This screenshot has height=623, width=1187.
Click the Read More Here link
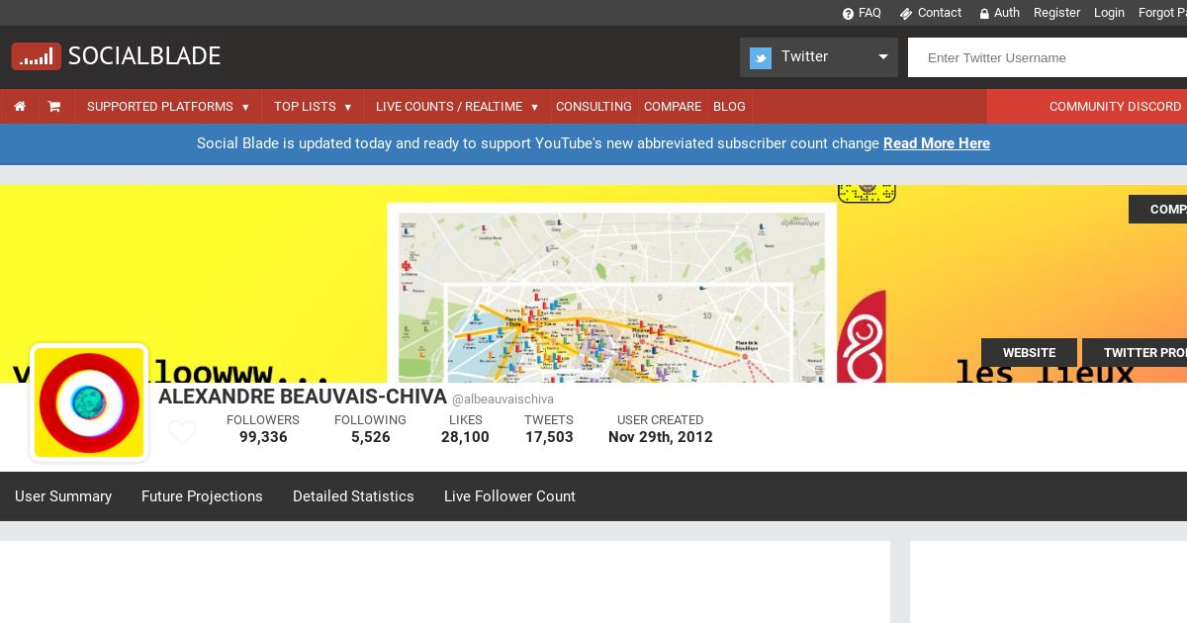[937, 143]
